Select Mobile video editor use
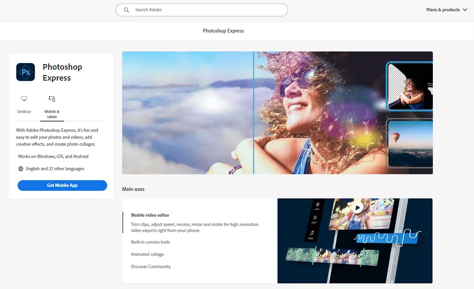The width and height of the screenshot is (474, 289). point(150,215)
